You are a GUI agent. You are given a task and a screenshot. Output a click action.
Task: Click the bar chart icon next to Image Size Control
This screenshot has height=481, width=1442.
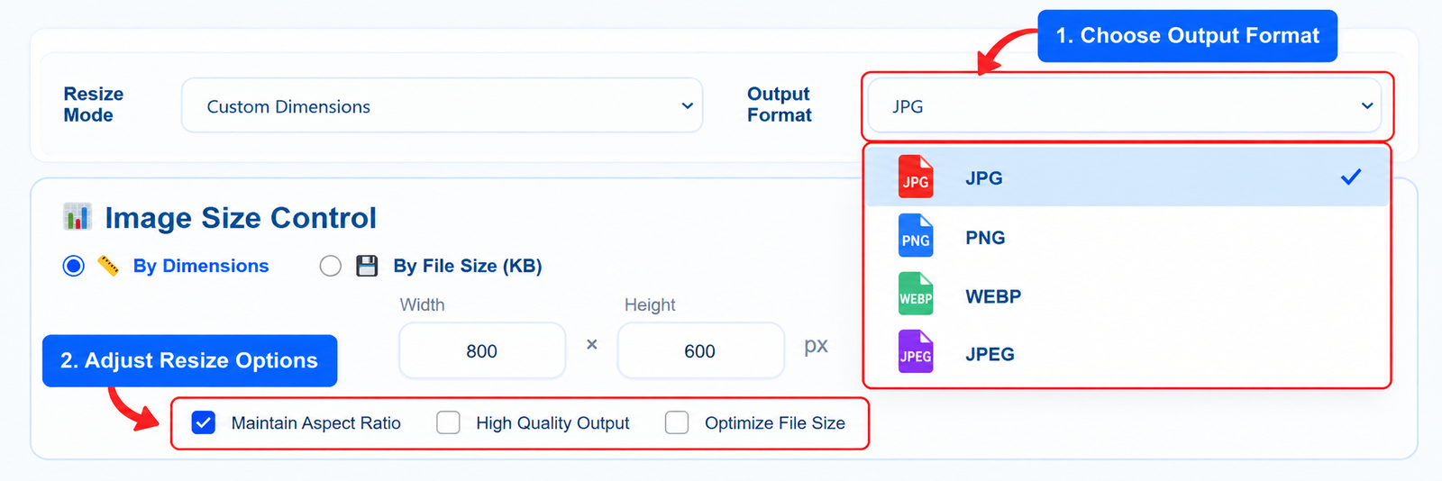tap(78, 217)
